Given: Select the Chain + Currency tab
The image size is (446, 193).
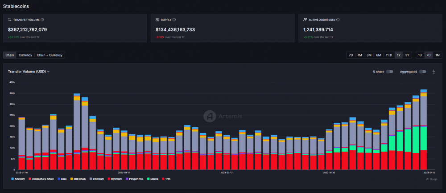Looking at the screenshot, I should click(x=50, y=55).
